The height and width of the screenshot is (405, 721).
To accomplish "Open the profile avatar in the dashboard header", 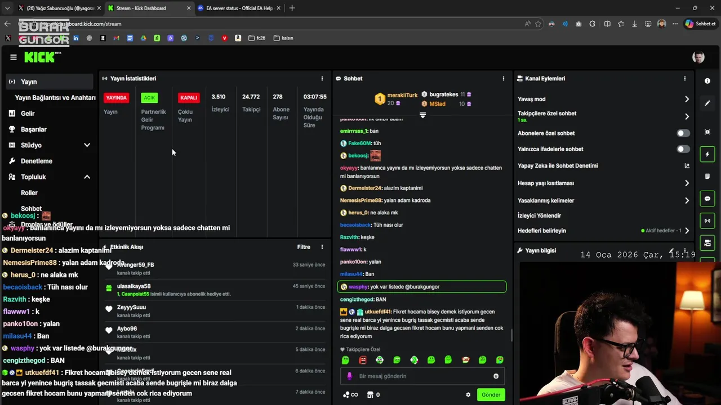I will pos(698,57).
